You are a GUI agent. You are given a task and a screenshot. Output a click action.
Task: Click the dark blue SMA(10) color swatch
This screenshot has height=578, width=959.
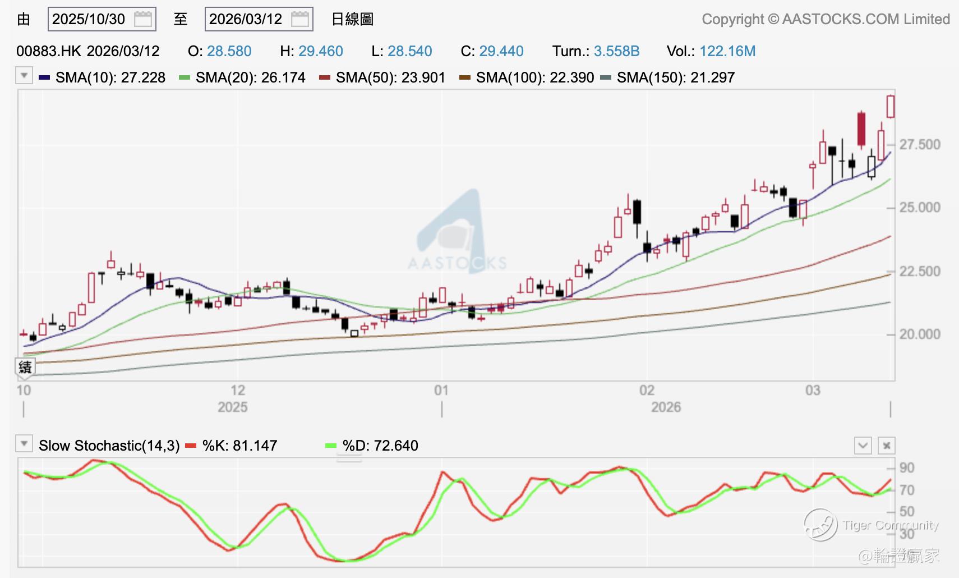44,77
